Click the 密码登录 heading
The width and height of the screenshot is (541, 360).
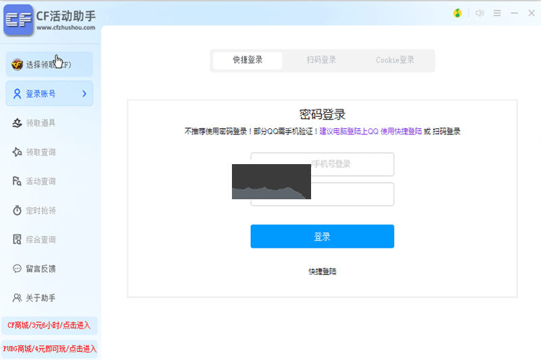pyautogui.click(x=323, y=114)
